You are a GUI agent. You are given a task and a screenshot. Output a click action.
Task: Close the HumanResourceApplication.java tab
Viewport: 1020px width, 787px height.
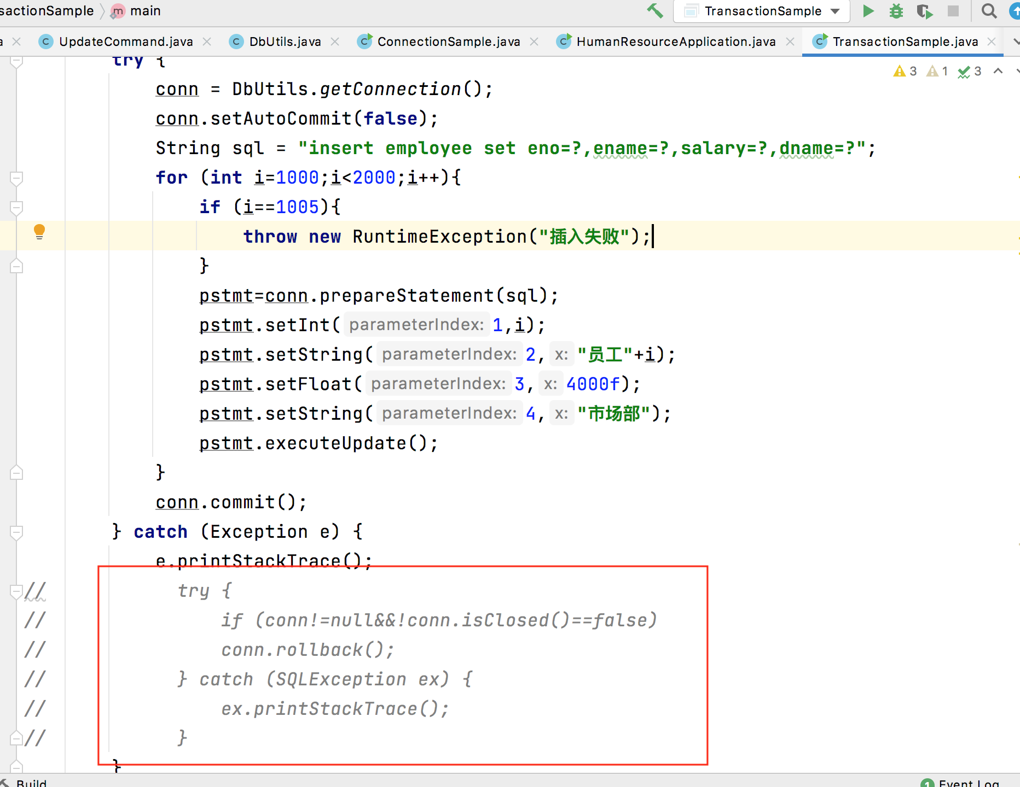(x=790, y=42)
